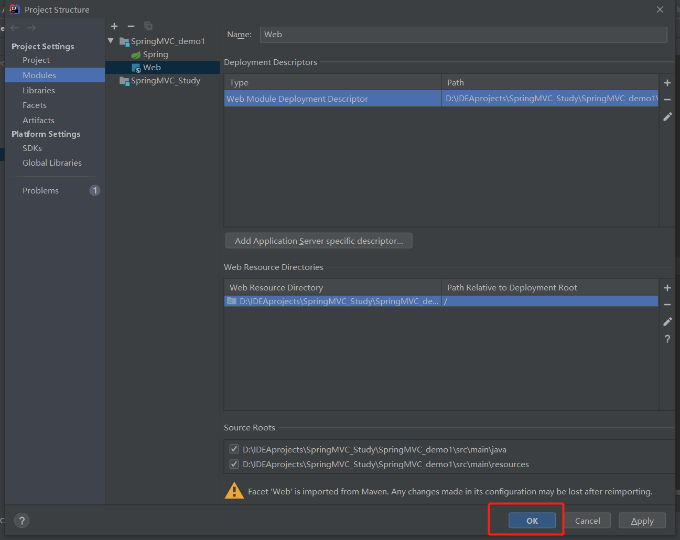Select the SpringMVC_Study module
Screen dimensions: 680x540
[166, 81]
